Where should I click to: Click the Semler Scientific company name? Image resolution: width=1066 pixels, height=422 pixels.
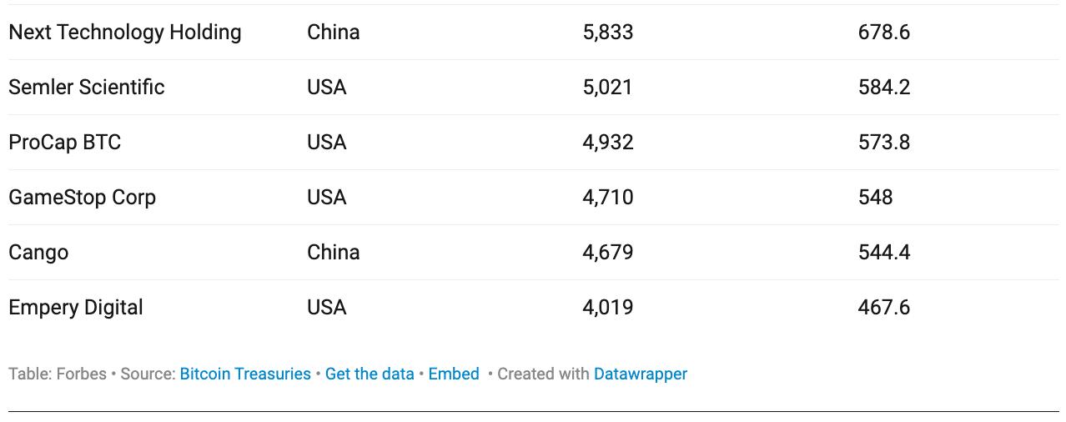(x=87, y=88)
